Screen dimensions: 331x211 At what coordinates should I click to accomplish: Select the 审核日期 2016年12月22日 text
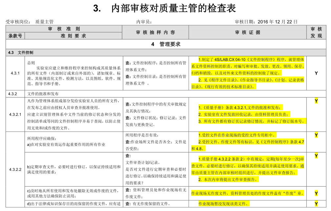pyautogui.click(x=266, y=22)
